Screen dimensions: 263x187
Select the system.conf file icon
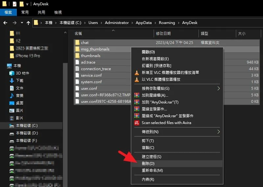pyautogui.click(x=77, y=82)
